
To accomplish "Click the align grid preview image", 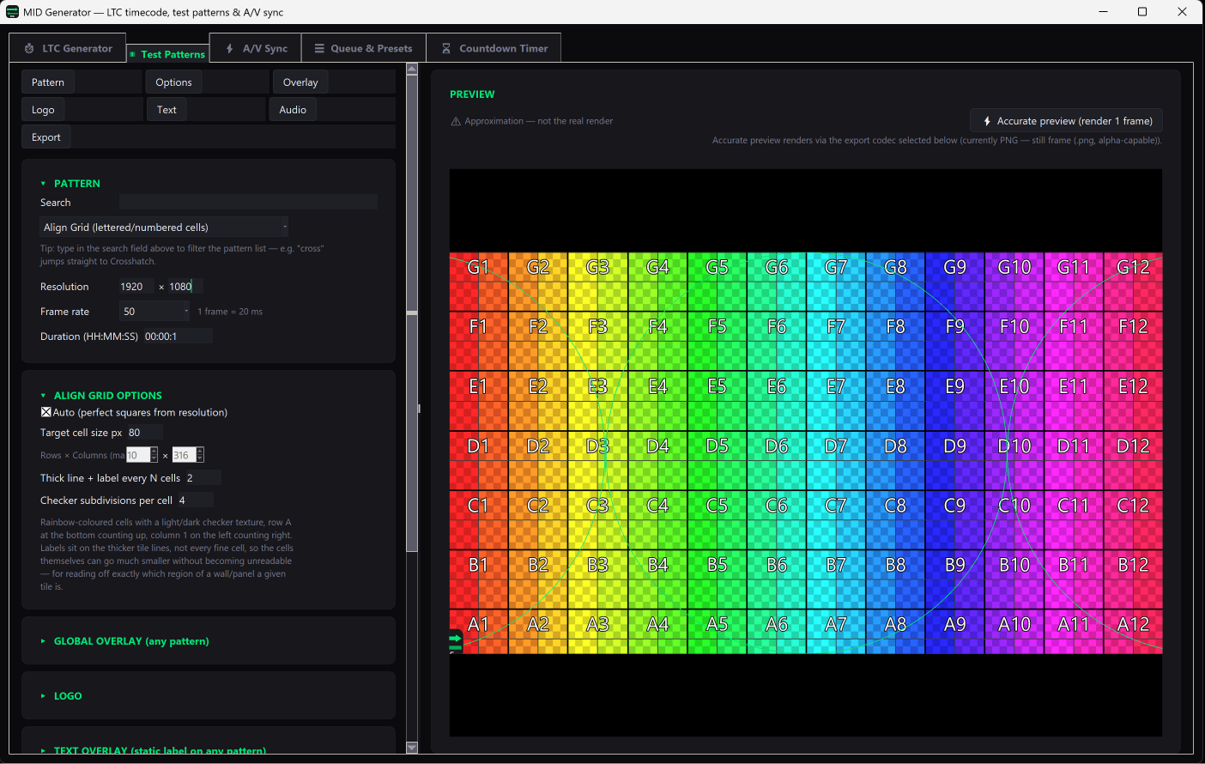I will coord(806,453).
